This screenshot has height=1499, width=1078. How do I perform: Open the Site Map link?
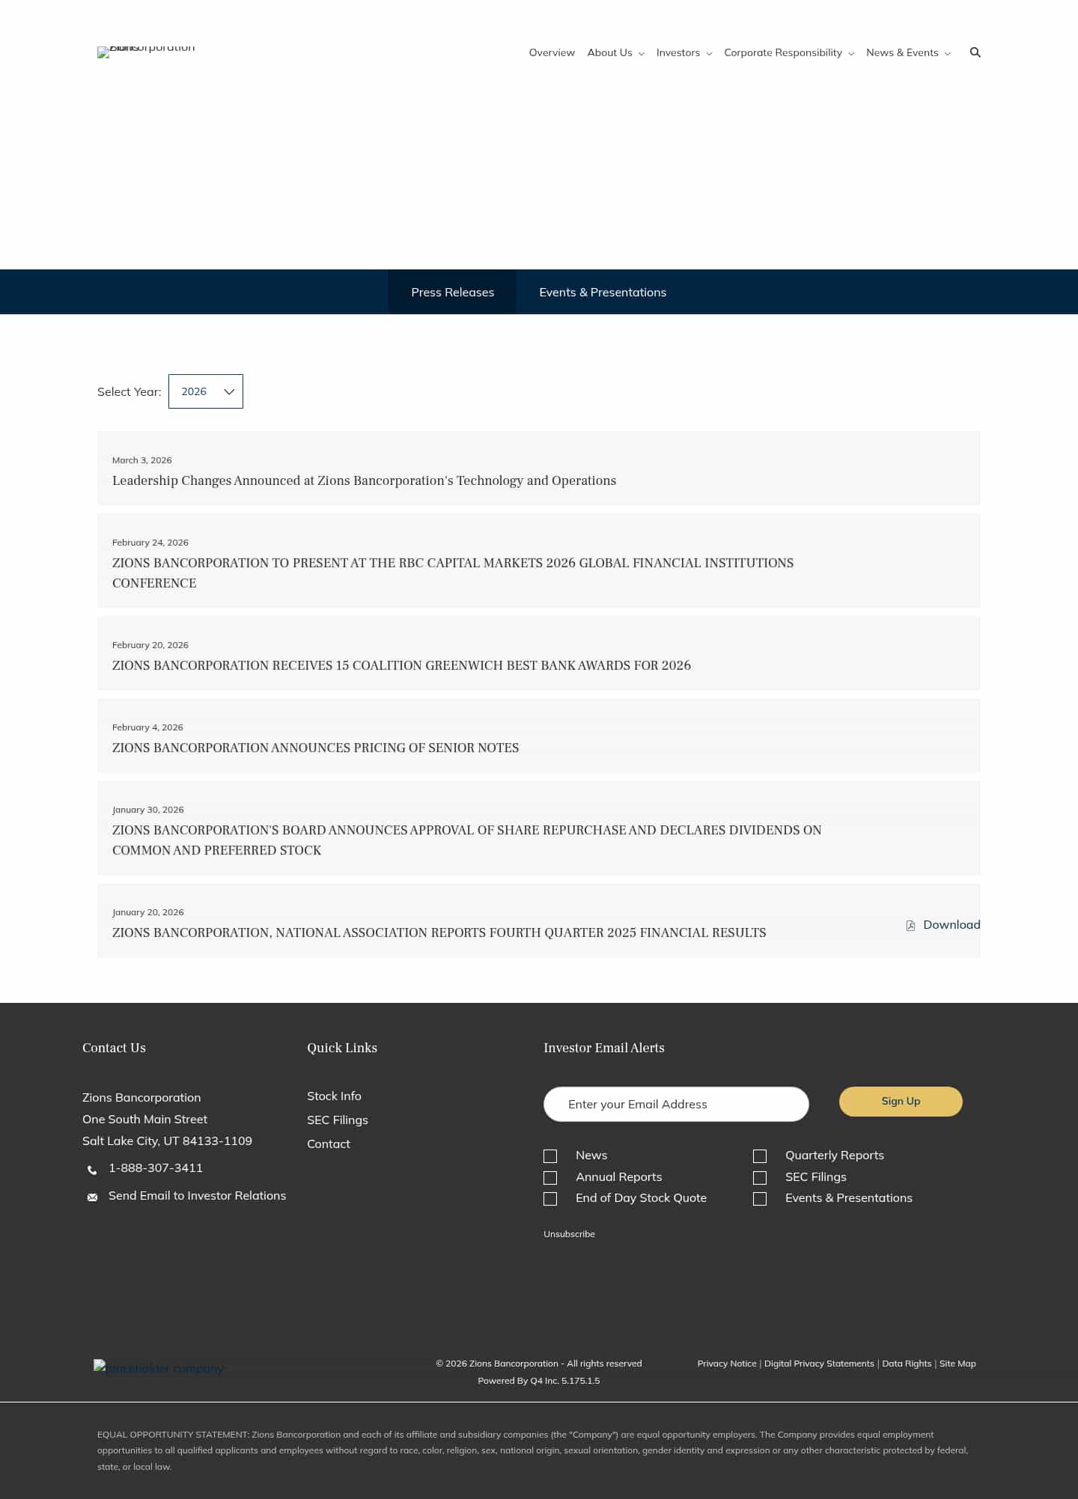tap(957, 1364)
